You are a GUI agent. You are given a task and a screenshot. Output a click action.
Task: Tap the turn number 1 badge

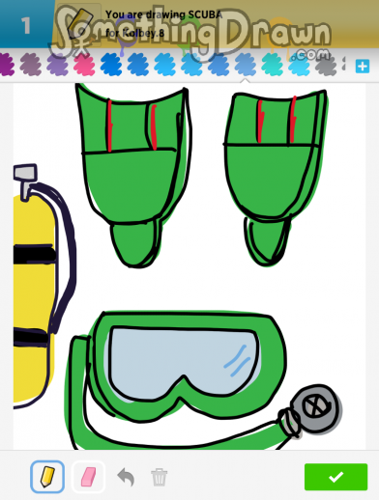pyautogui.click(x=27, y=24)
